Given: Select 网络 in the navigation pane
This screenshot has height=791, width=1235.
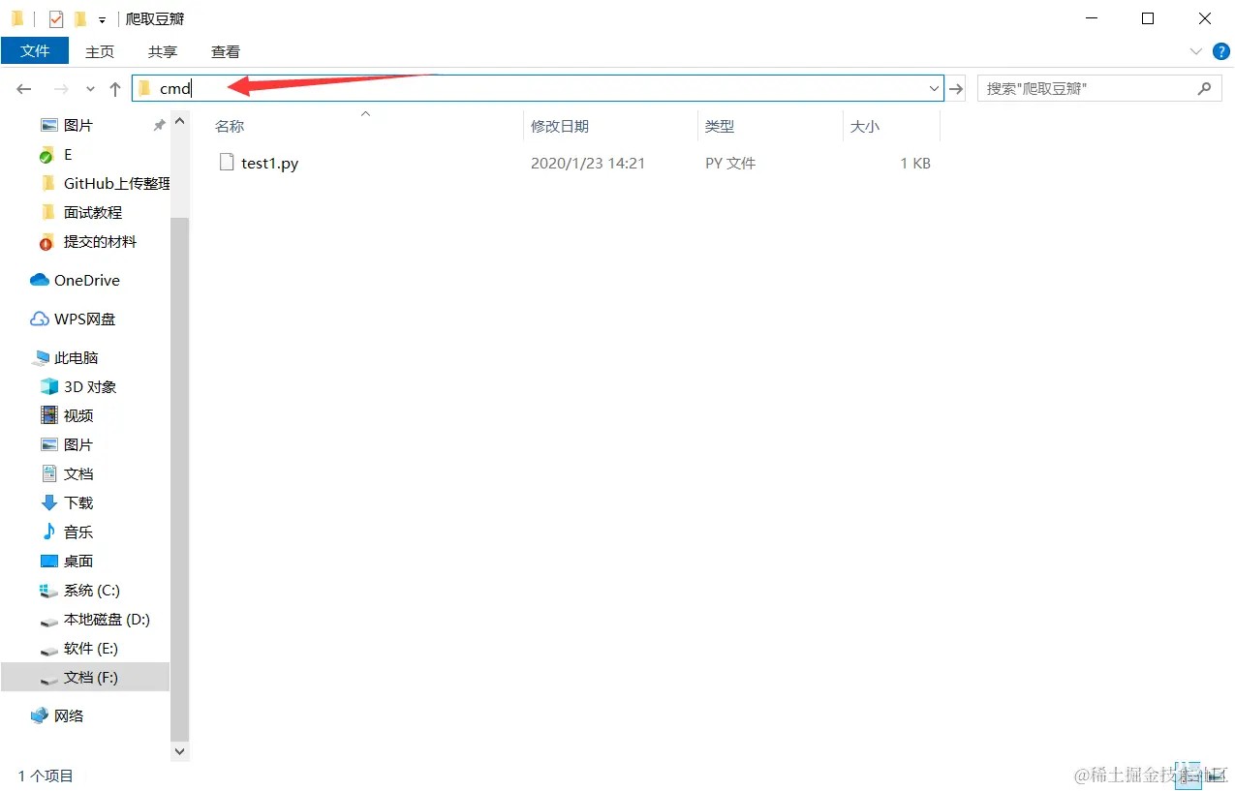Looking at the screenshot, I should pos(69,716).
